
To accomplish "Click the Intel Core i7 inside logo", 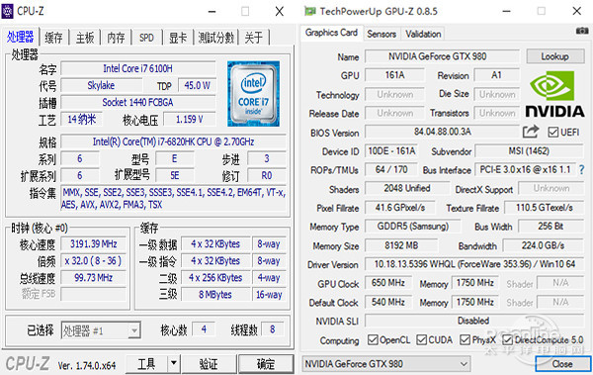I will coord(253,94).
